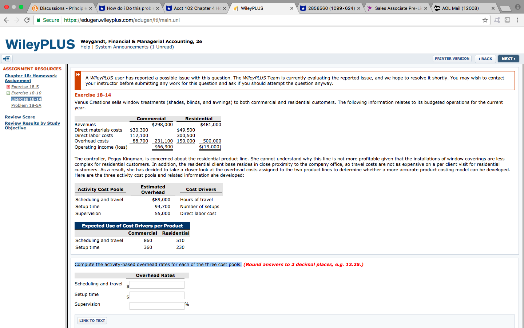Open the Chrome three-dot menu
The height and width of the screenshot is (328, 524).
pos(517,20)
